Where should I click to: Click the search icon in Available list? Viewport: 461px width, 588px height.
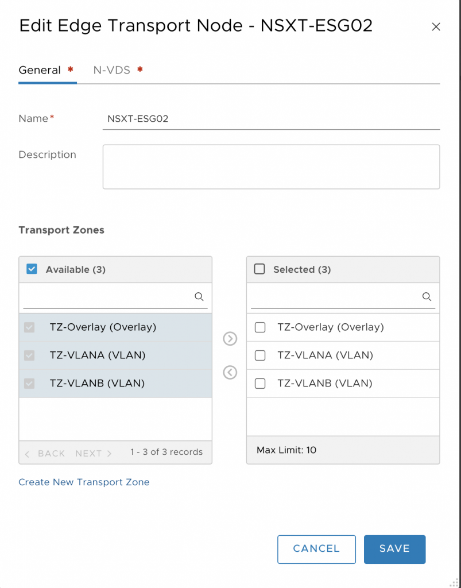click(199, 297)
